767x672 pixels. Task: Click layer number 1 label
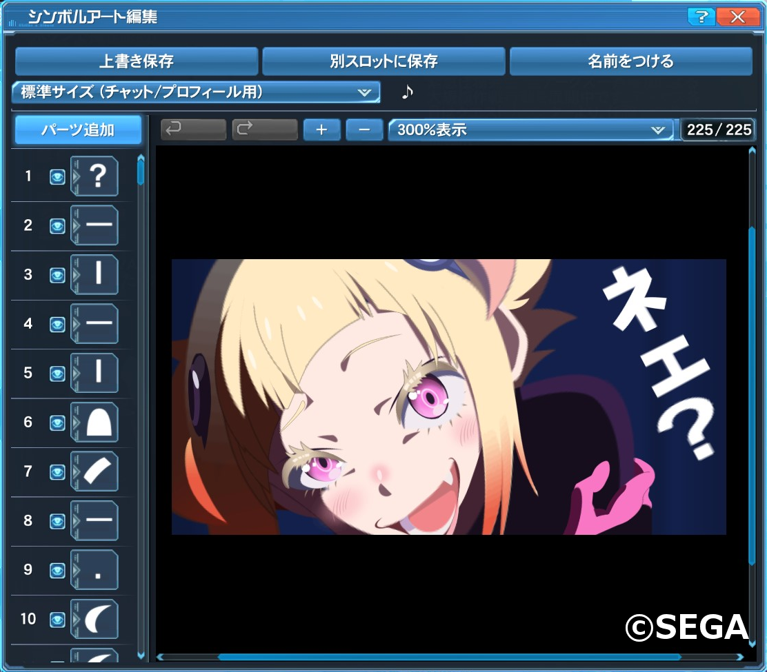(x=28, y=176)
